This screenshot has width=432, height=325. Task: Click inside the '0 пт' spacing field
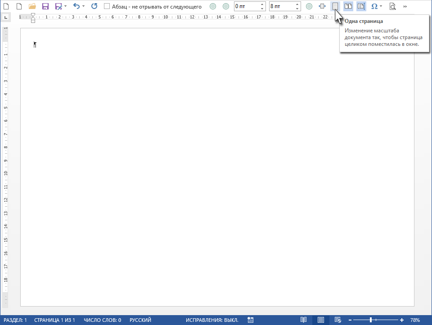click(247, 6)
